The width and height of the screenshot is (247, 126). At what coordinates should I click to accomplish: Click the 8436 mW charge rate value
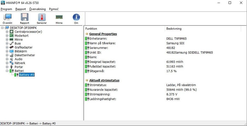(x=173, y=99)
